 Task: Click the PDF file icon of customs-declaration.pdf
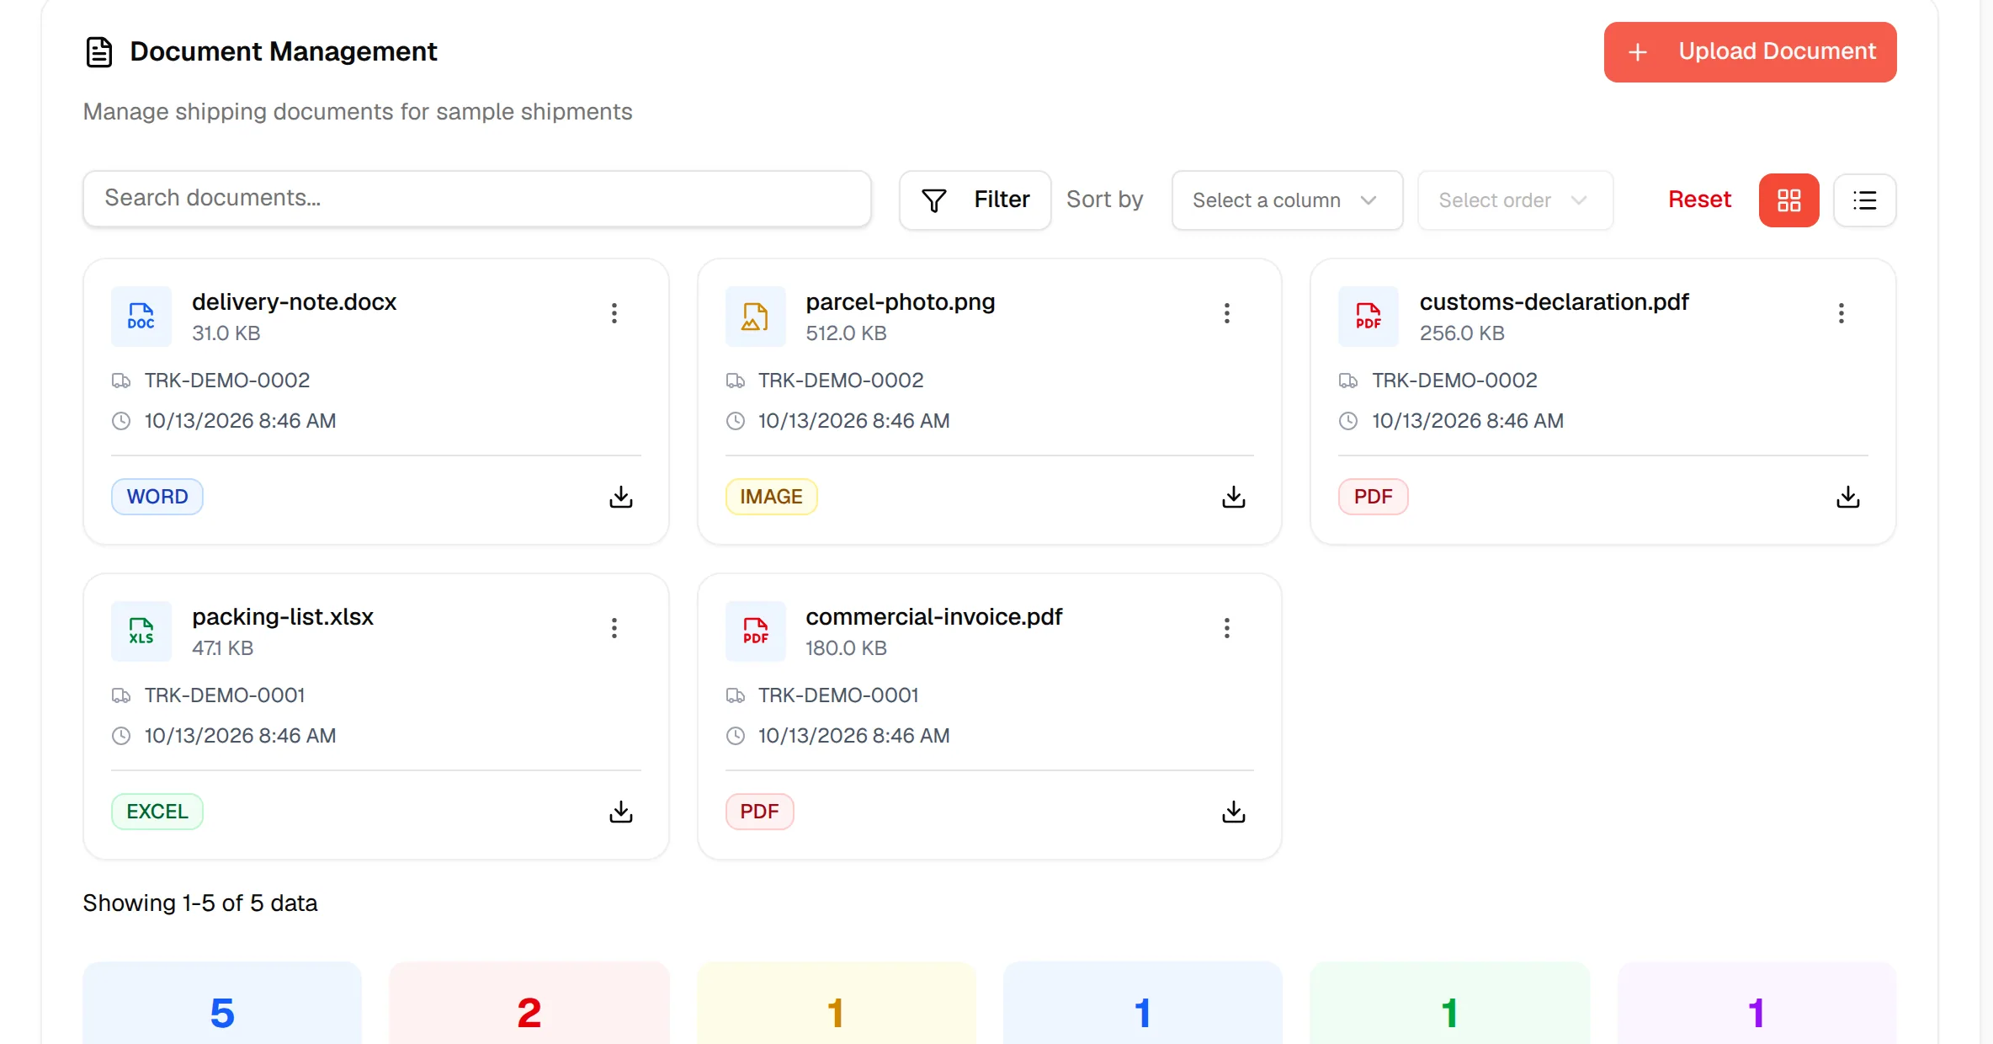[x=1369, y=317]
